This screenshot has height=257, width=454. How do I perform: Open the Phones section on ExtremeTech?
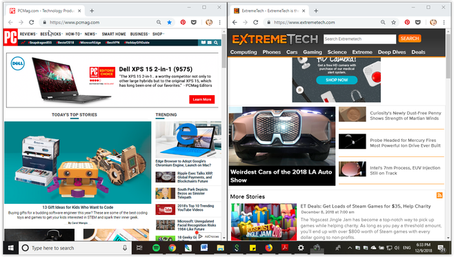click(x=272, y=52)
